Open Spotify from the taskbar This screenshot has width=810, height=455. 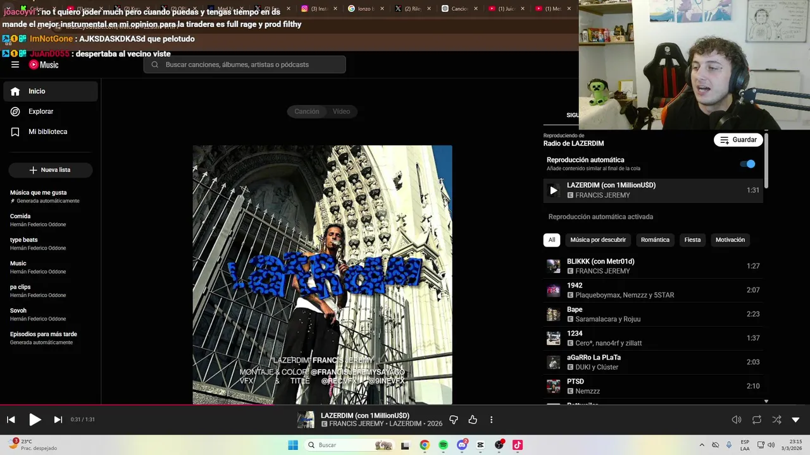click(x=443, y=445)
